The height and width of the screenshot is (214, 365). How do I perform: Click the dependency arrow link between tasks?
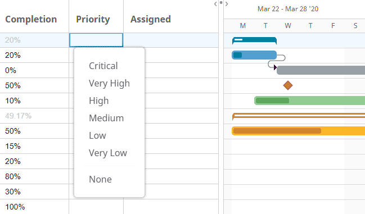click(277, 61)
